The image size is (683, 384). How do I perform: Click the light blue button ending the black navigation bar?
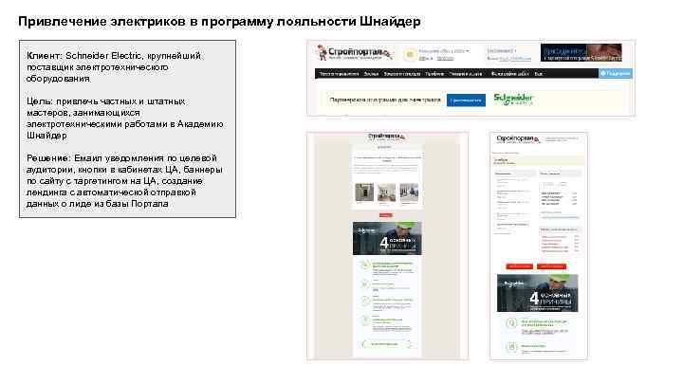(x=615, y=74)
